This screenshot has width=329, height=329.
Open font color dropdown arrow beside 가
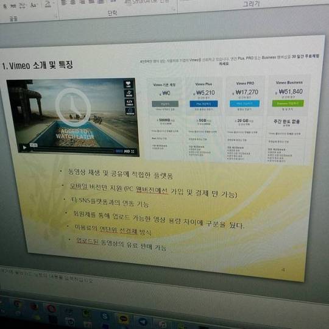(x=54, y=4)
